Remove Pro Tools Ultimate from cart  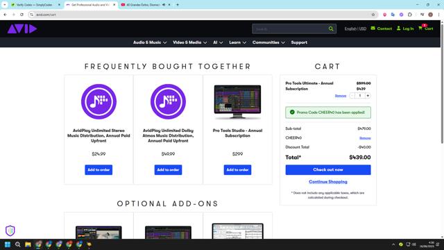[x=341, y=96]
